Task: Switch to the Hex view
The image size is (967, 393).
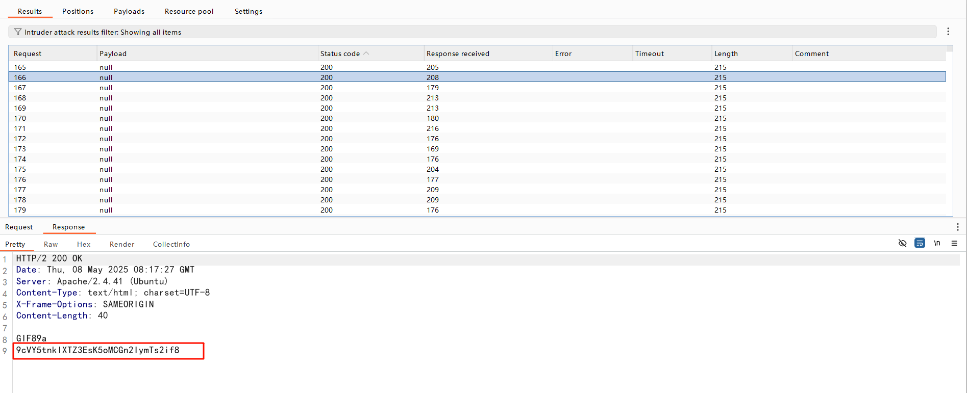Action: pyautogui.click(x=84, y=244)
